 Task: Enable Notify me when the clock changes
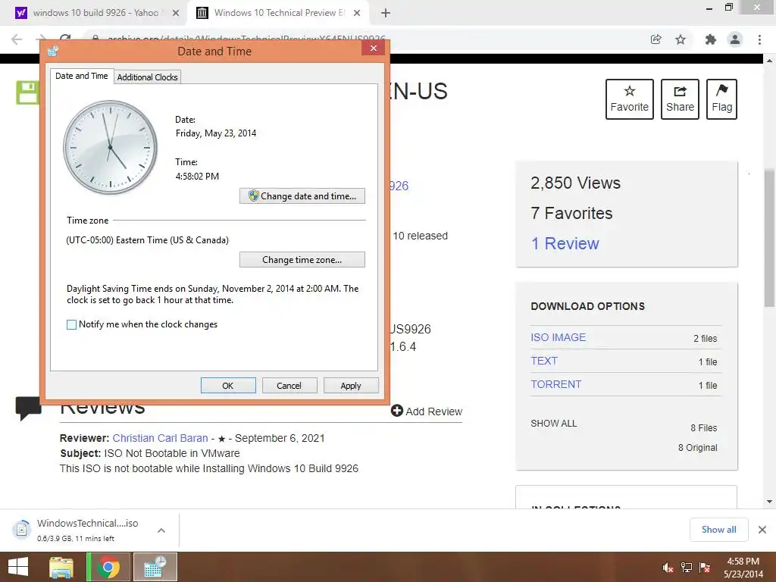(x=72, y=324)
